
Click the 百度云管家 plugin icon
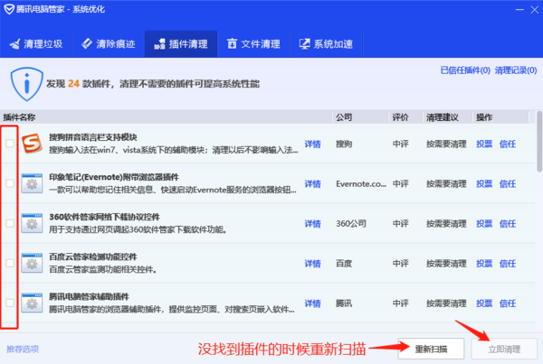33,263
